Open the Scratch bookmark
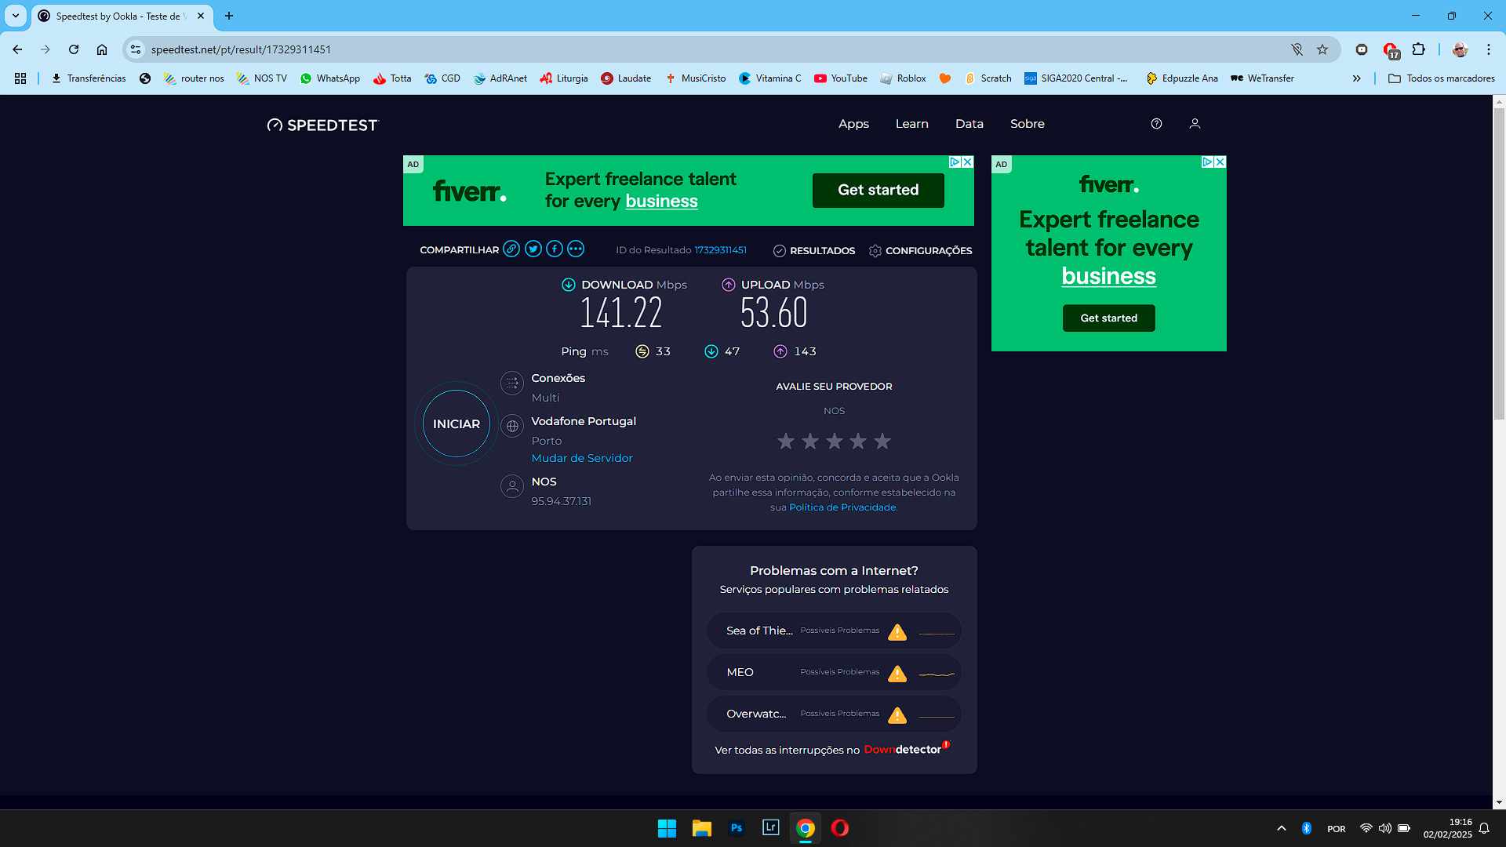Screen dimensions: 1506x847 pos(988,78)
